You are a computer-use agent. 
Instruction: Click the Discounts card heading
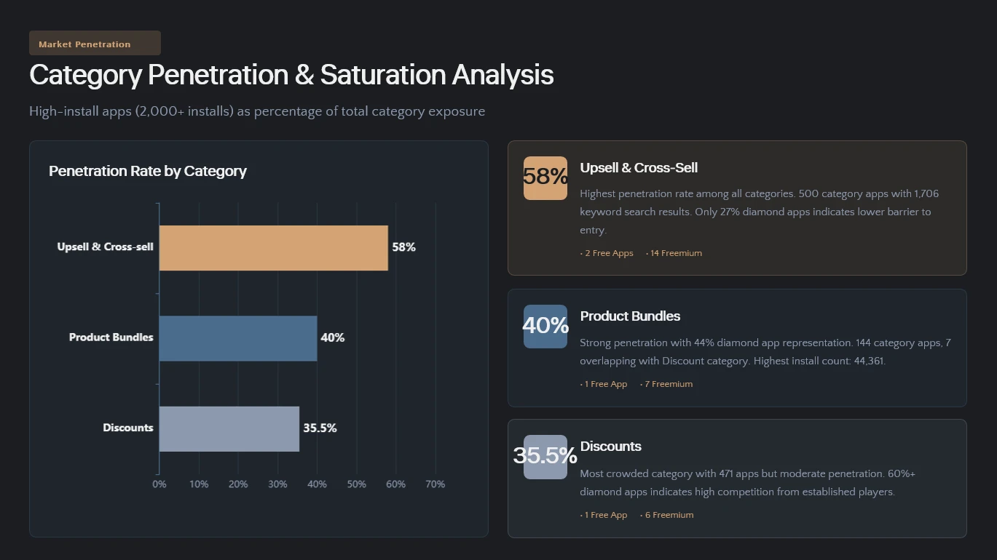click(x=610, y=447)
